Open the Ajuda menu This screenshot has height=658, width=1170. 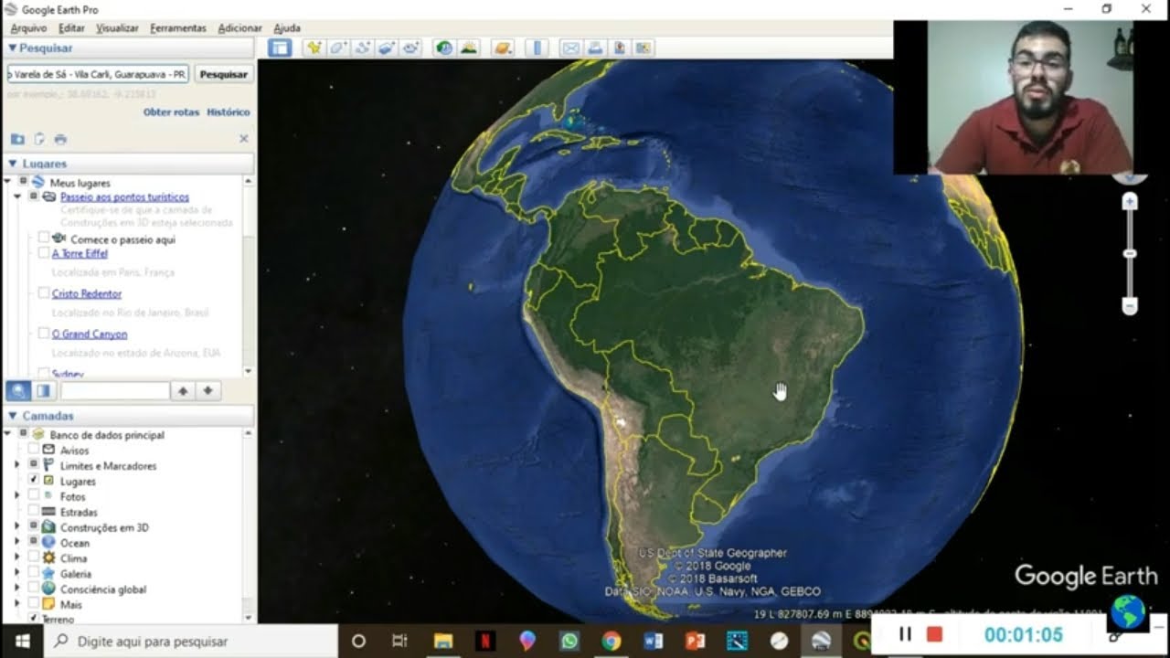(287, 28)
